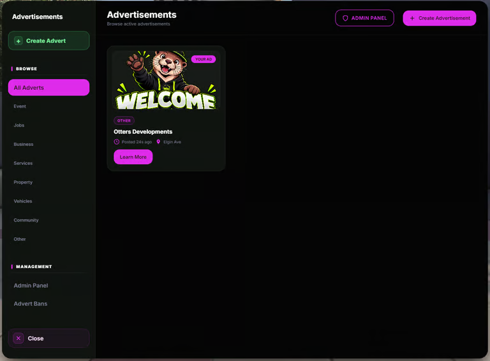Click the Browse active advertisements subtitle
Viewport: 490px width, 361px height.
coord(138,24)
